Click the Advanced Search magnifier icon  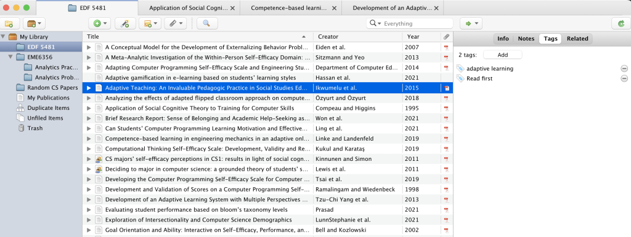click(207, 24)
